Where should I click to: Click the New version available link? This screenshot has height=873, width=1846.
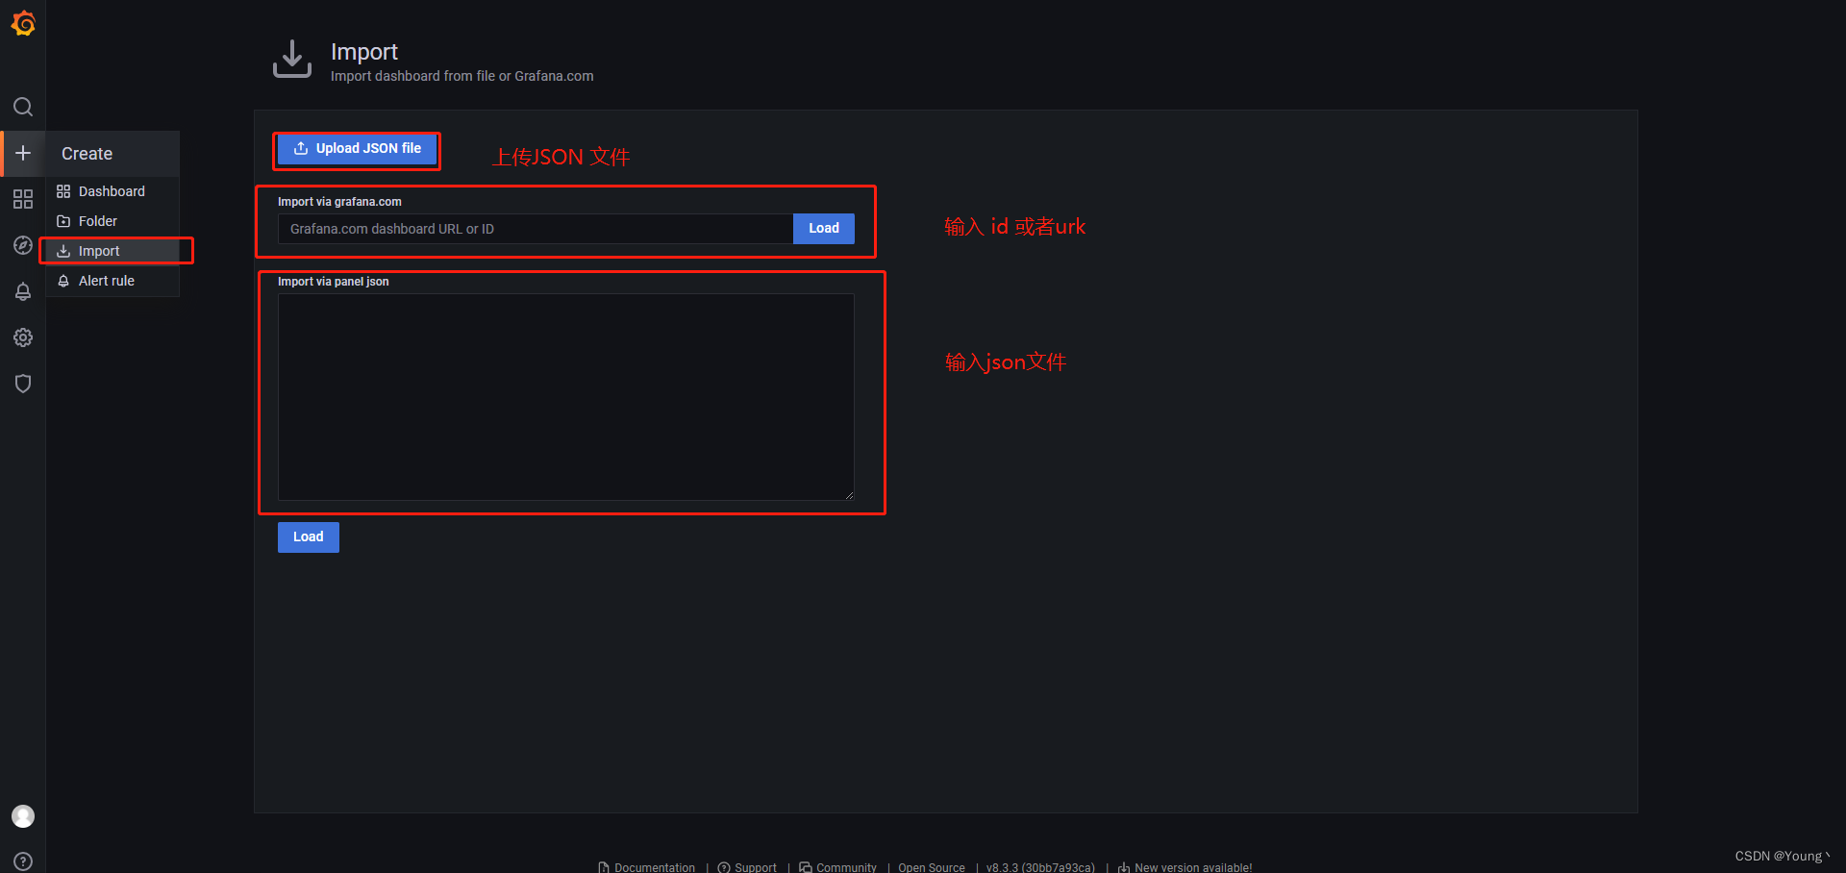pyautogui.click(x=1185, y=867)
